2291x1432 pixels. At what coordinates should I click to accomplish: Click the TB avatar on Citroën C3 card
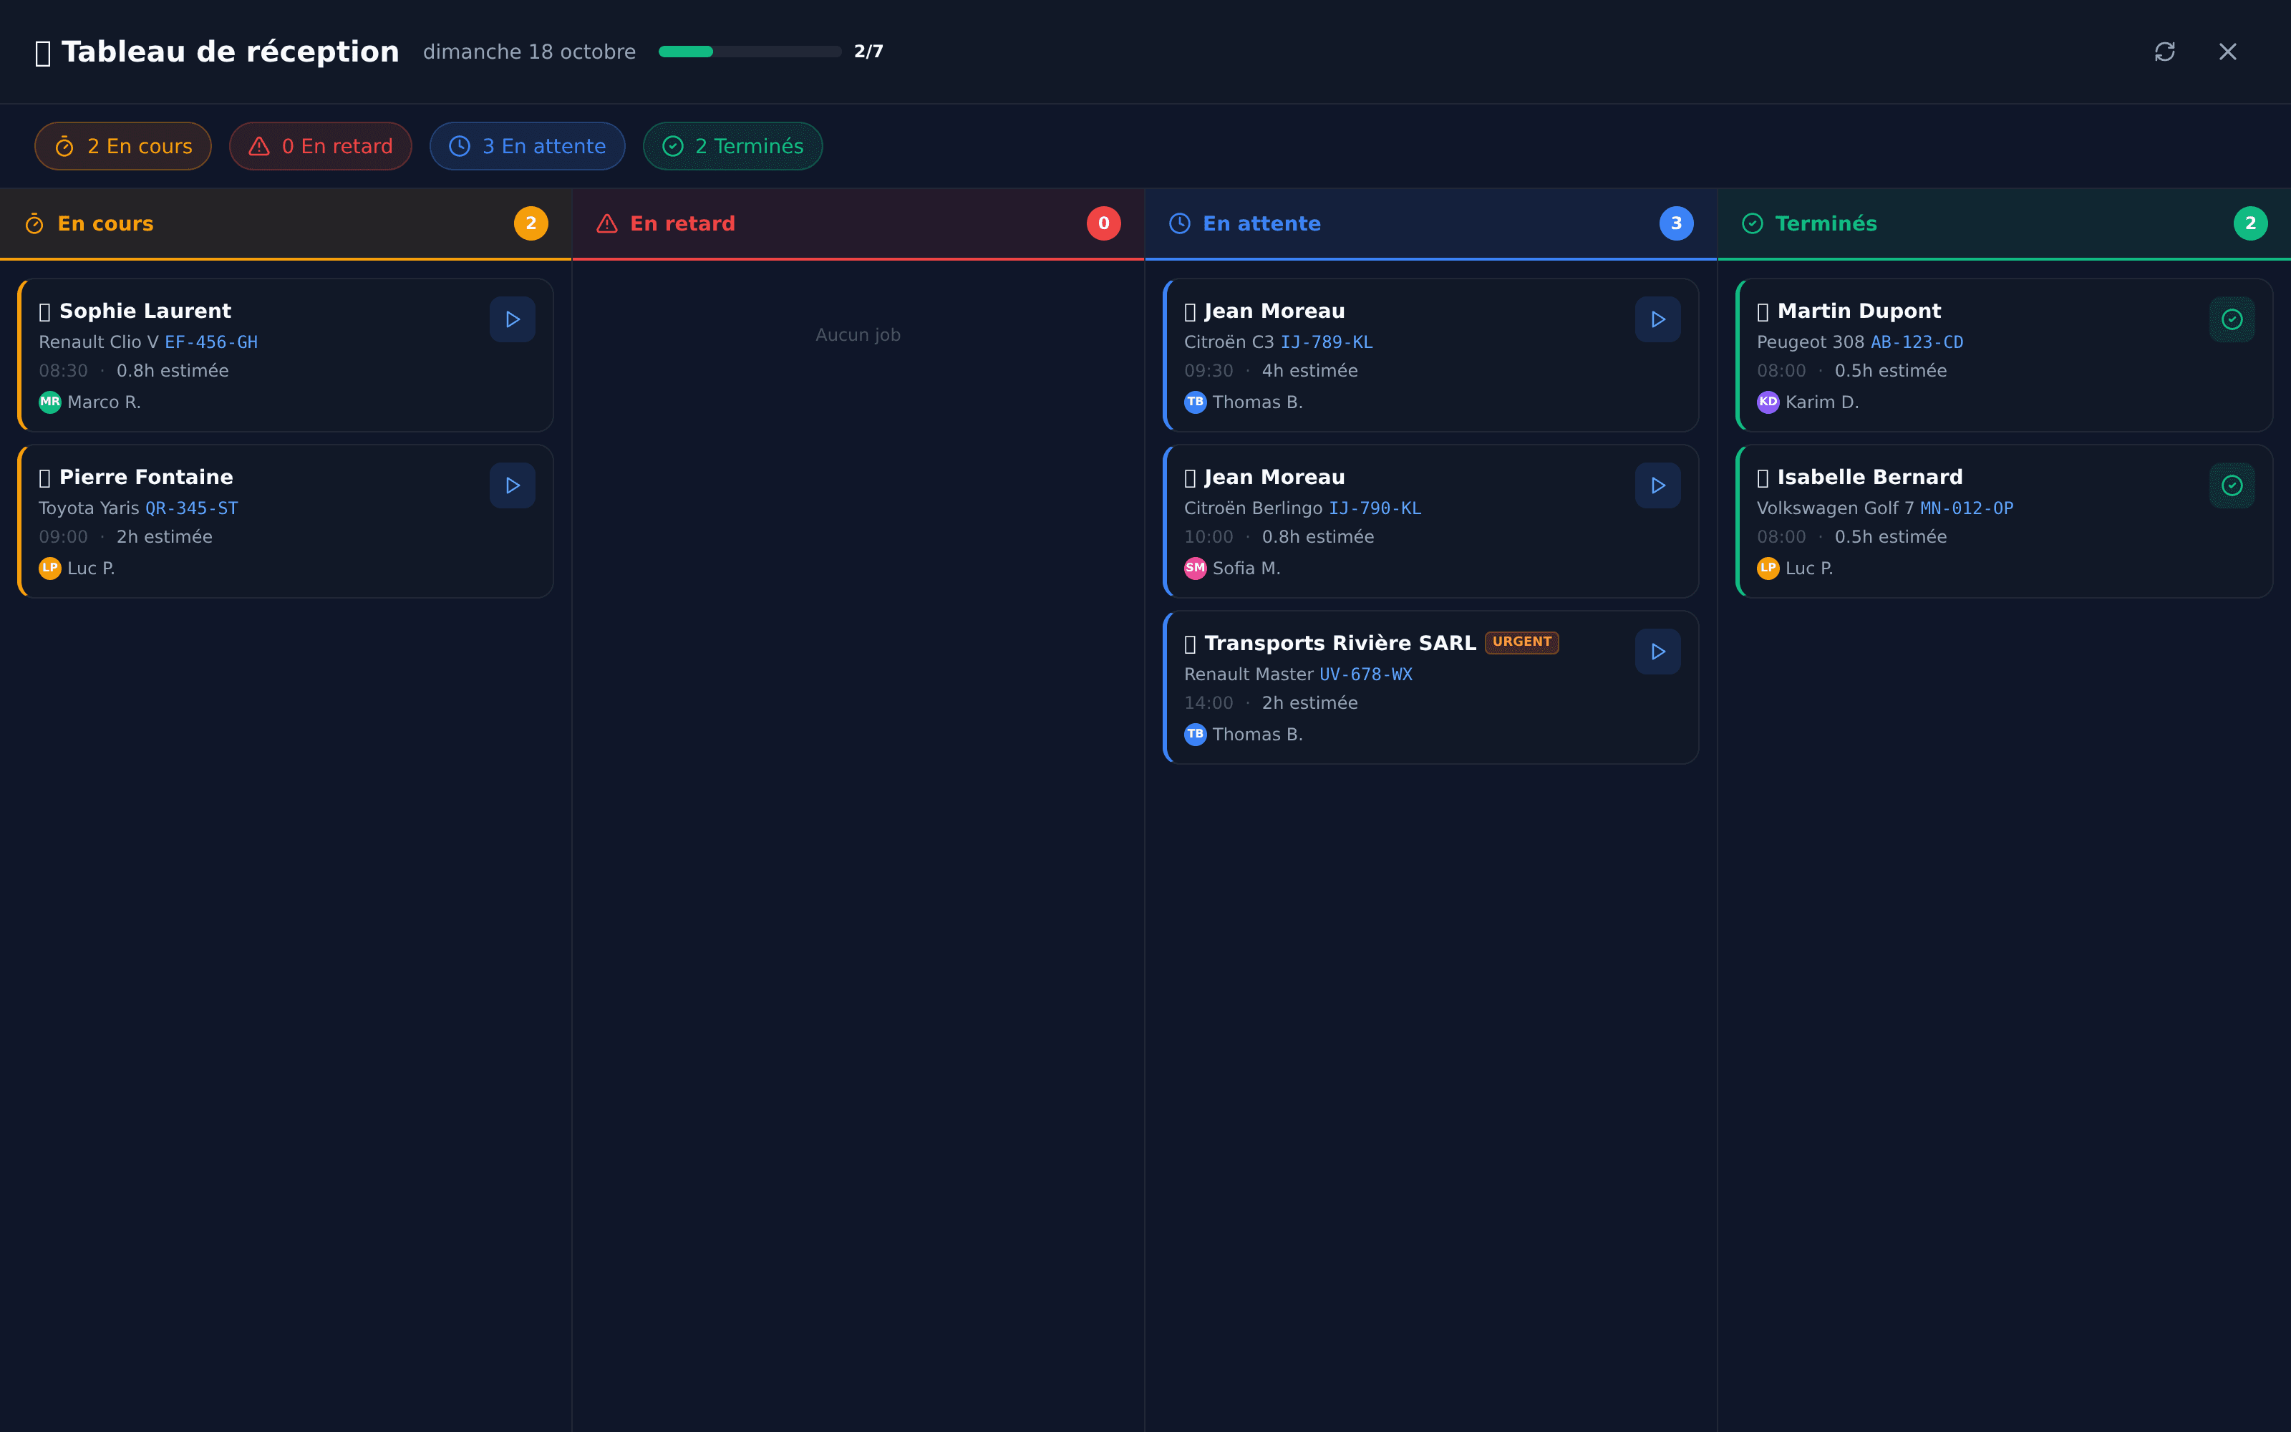pos(1196,402)
